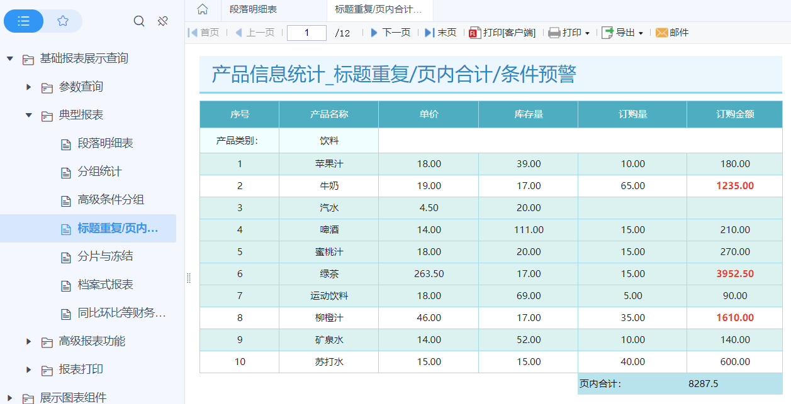Click the 汽水 product cell
Viewport: 791px width, 404px height.
(329, 208)
